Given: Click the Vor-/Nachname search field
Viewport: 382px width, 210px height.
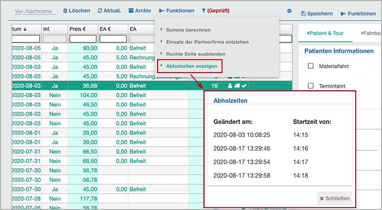Looking at the screenshot, I should point(34,11).
